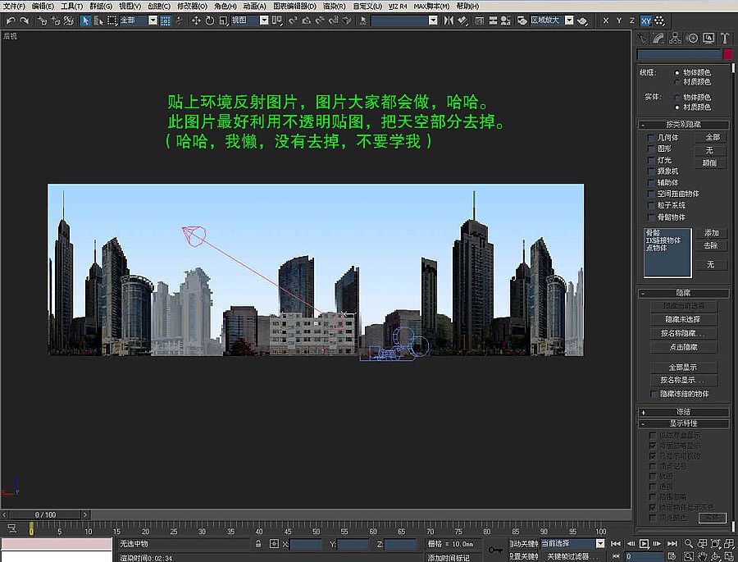This screenshot has height=562, width=738.
Task: Check the 灯光 hide category checkbox
Action: [650, 160]
